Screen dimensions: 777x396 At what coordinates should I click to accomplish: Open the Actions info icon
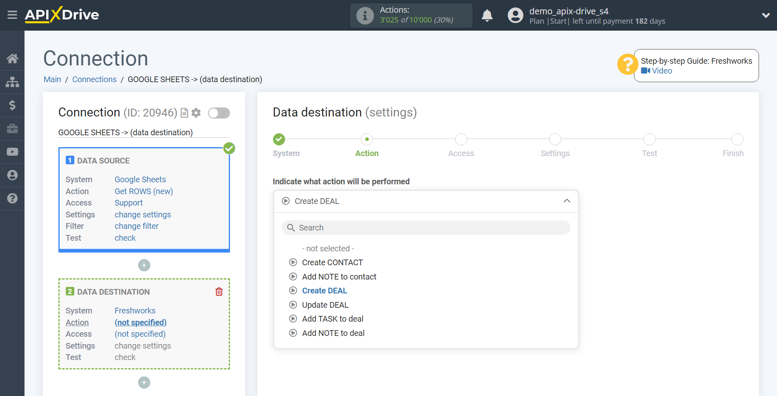[x=365, y=16]
